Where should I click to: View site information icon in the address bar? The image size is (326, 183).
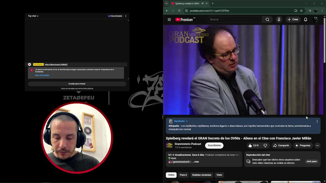[186, 11]
